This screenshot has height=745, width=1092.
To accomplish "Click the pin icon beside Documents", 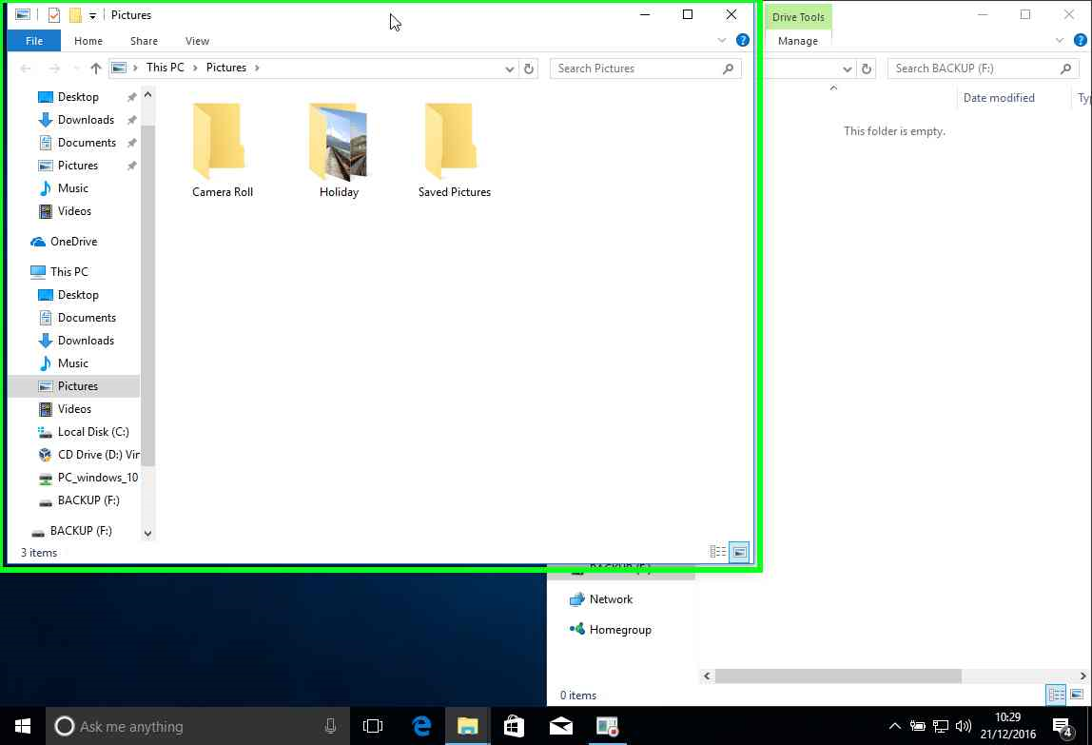I will (x=131, y=143).
